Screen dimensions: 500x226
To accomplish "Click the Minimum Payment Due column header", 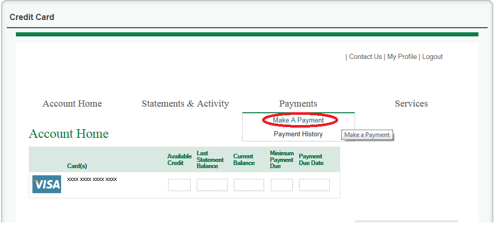I will click(282, 159).
